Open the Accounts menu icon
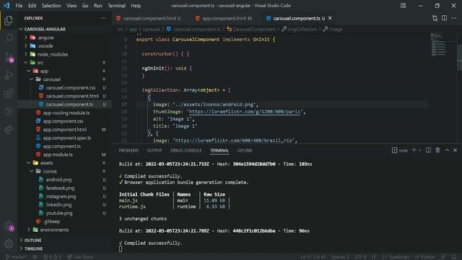Screen dimensions: 462x260 click(x=9, y=225)
